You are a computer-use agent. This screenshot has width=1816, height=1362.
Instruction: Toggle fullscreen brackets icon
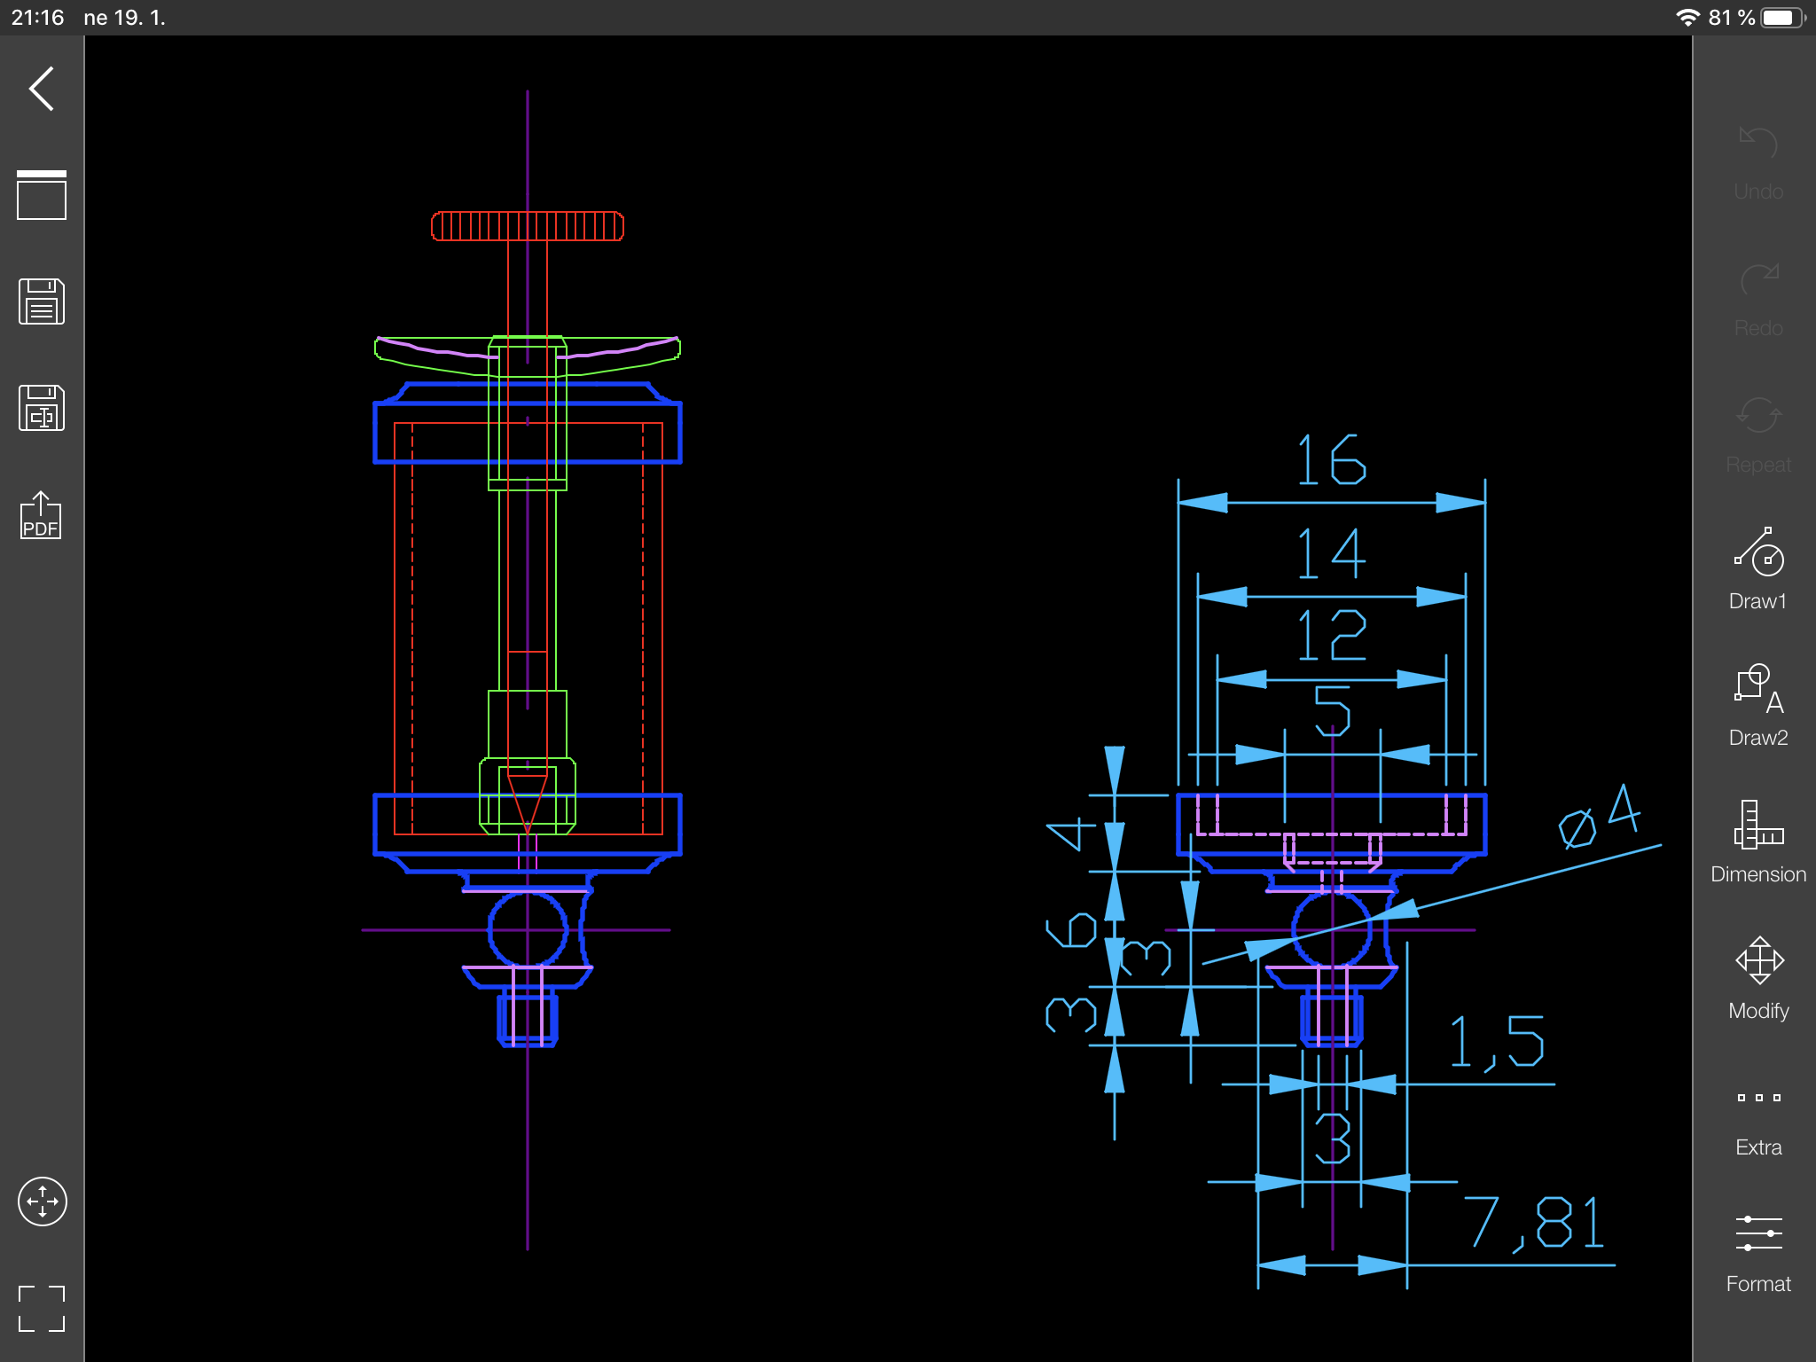[42, 1309]
